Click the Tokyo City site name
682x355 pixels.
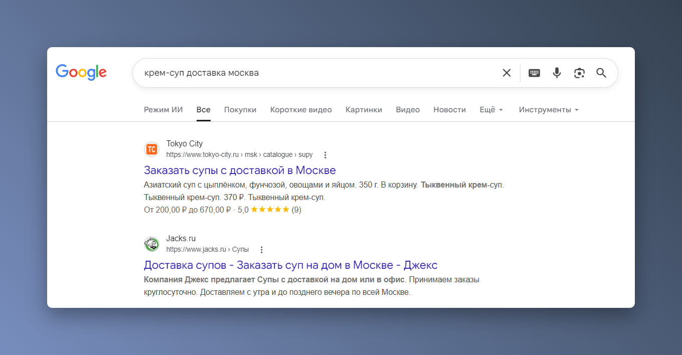(x=185, y=144)
